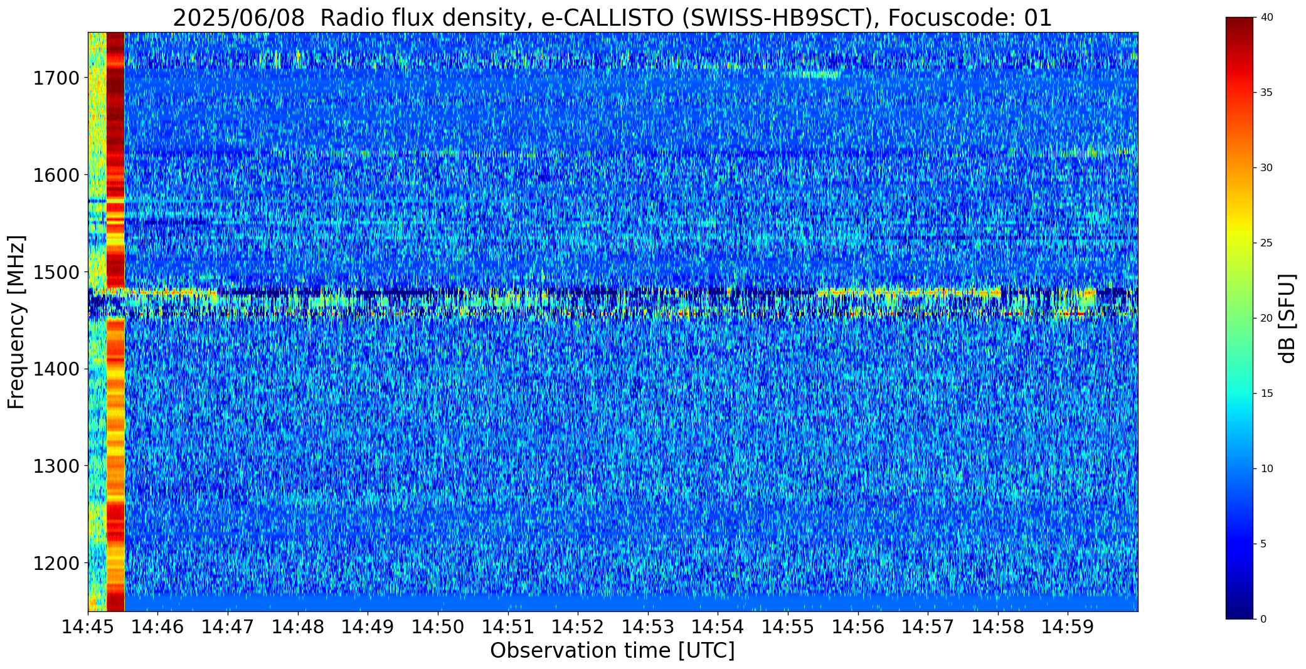Click the colorbar tick label 10
This screenshot has height=669, width=1306.
(x=1266, y=469)
